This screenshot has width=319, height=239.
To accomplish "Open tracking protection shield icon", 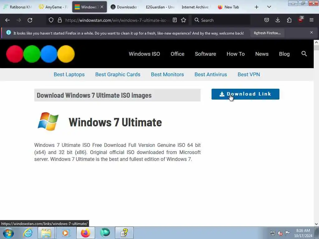I will pyautogui.click(x=51, y=20).
